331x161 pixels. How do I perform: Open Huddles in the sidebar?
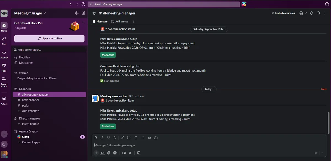(49, 57)
